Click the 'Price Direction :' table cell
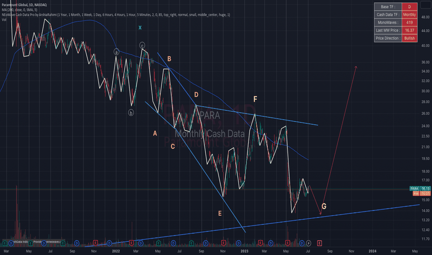The image size is (432, 255). pyautogui.click(x=388, y=38)
